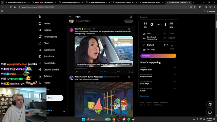Viewport: 217px width, 122px height.
Task: Open Cole Beaudoin trending topic
Action: point(146,77)
